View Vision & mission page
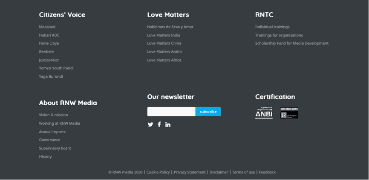Image resolution: width=369 pixels, height=180 pixels. pyautogui.click(x=53, y=115)
